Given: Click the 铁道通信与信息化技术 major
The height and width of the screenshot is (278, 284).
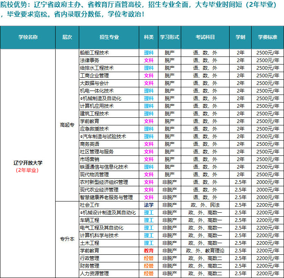Looking at the screenshot, I should tap(104, 167).
